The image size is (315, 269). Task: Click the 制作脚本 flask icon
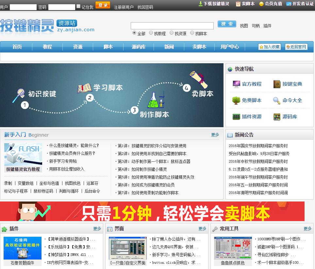point(156,100)
